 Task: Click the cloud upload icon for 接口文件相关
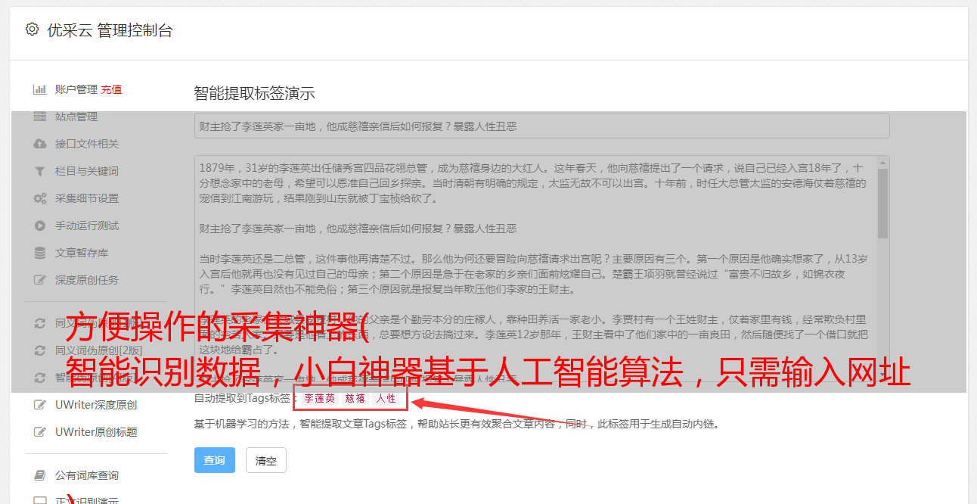pyautogui.click(x=39, y=144)
